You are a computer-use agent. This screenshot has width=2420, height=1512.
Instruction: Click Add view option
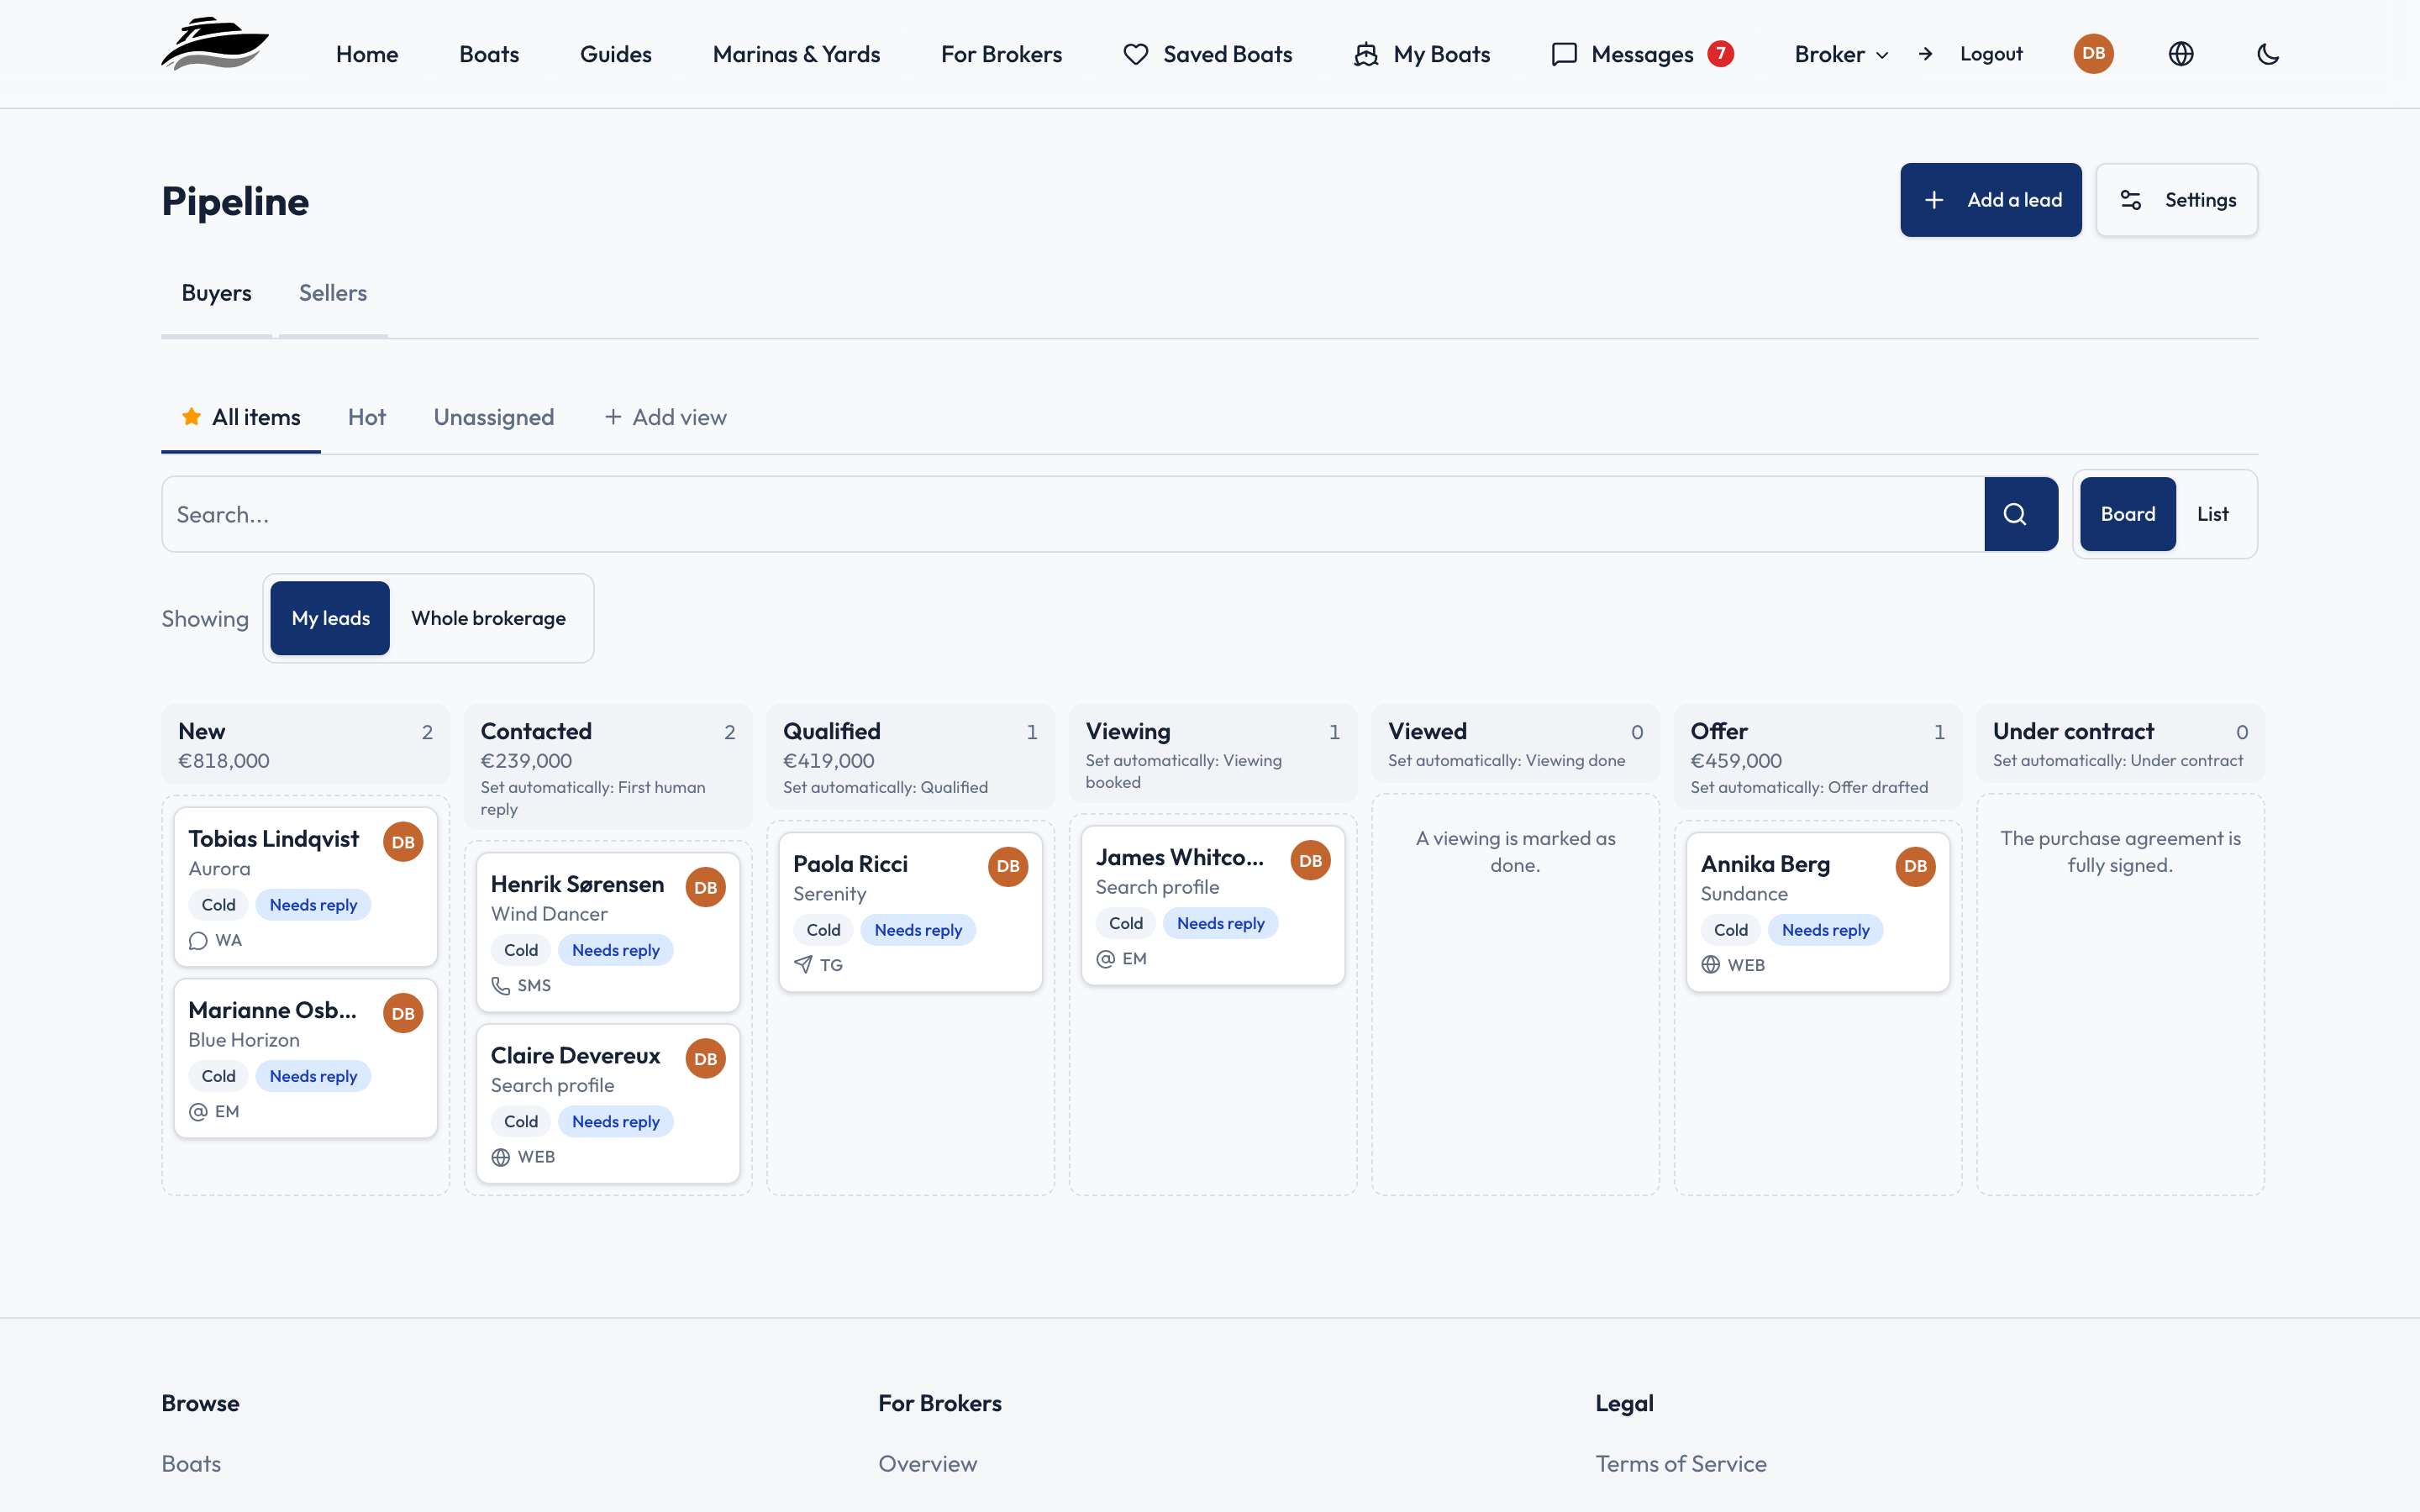coord(665,417)
